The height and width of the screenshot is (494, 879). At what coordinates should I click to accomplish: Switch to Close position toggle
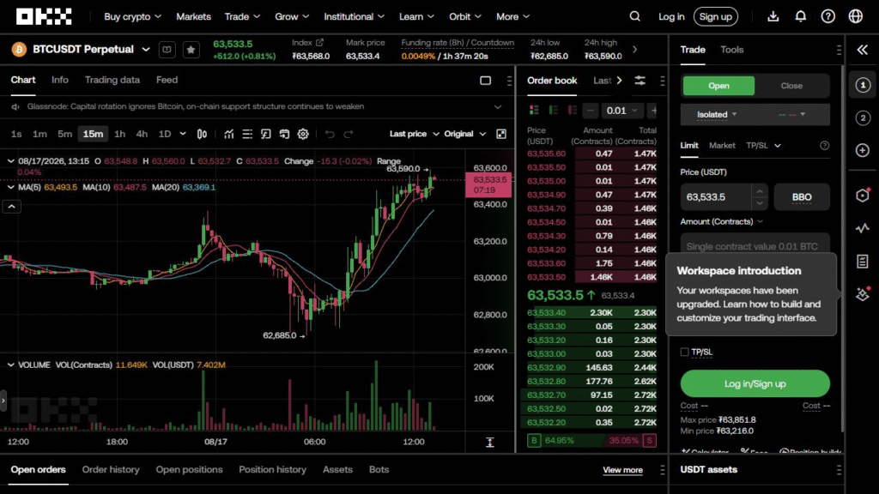pyautogui.click(x=791, y=86)
